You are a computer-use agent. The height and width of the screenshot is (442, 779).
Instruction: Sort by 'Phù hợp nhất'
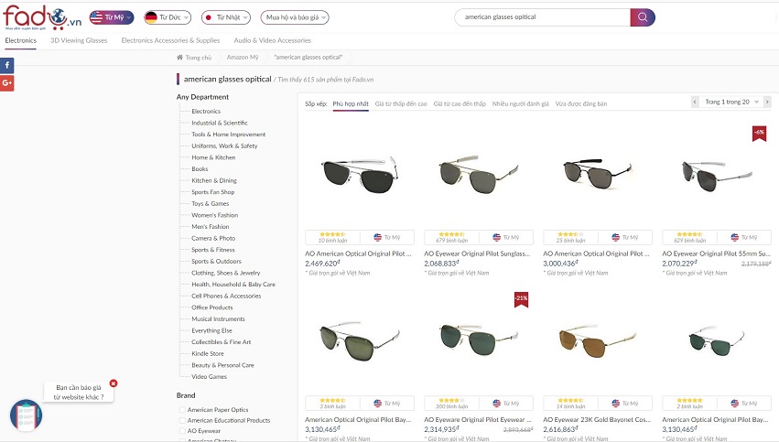351,103
